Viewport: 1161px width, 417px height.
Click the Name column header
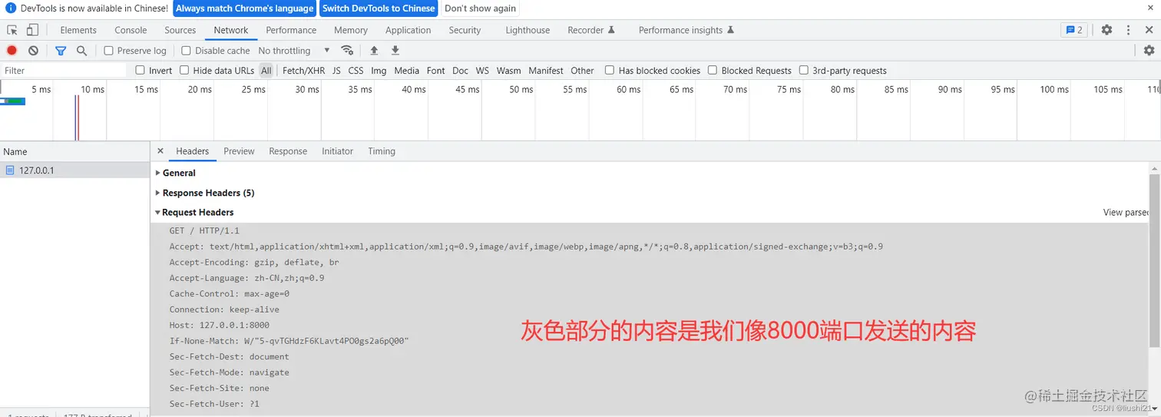74,151
